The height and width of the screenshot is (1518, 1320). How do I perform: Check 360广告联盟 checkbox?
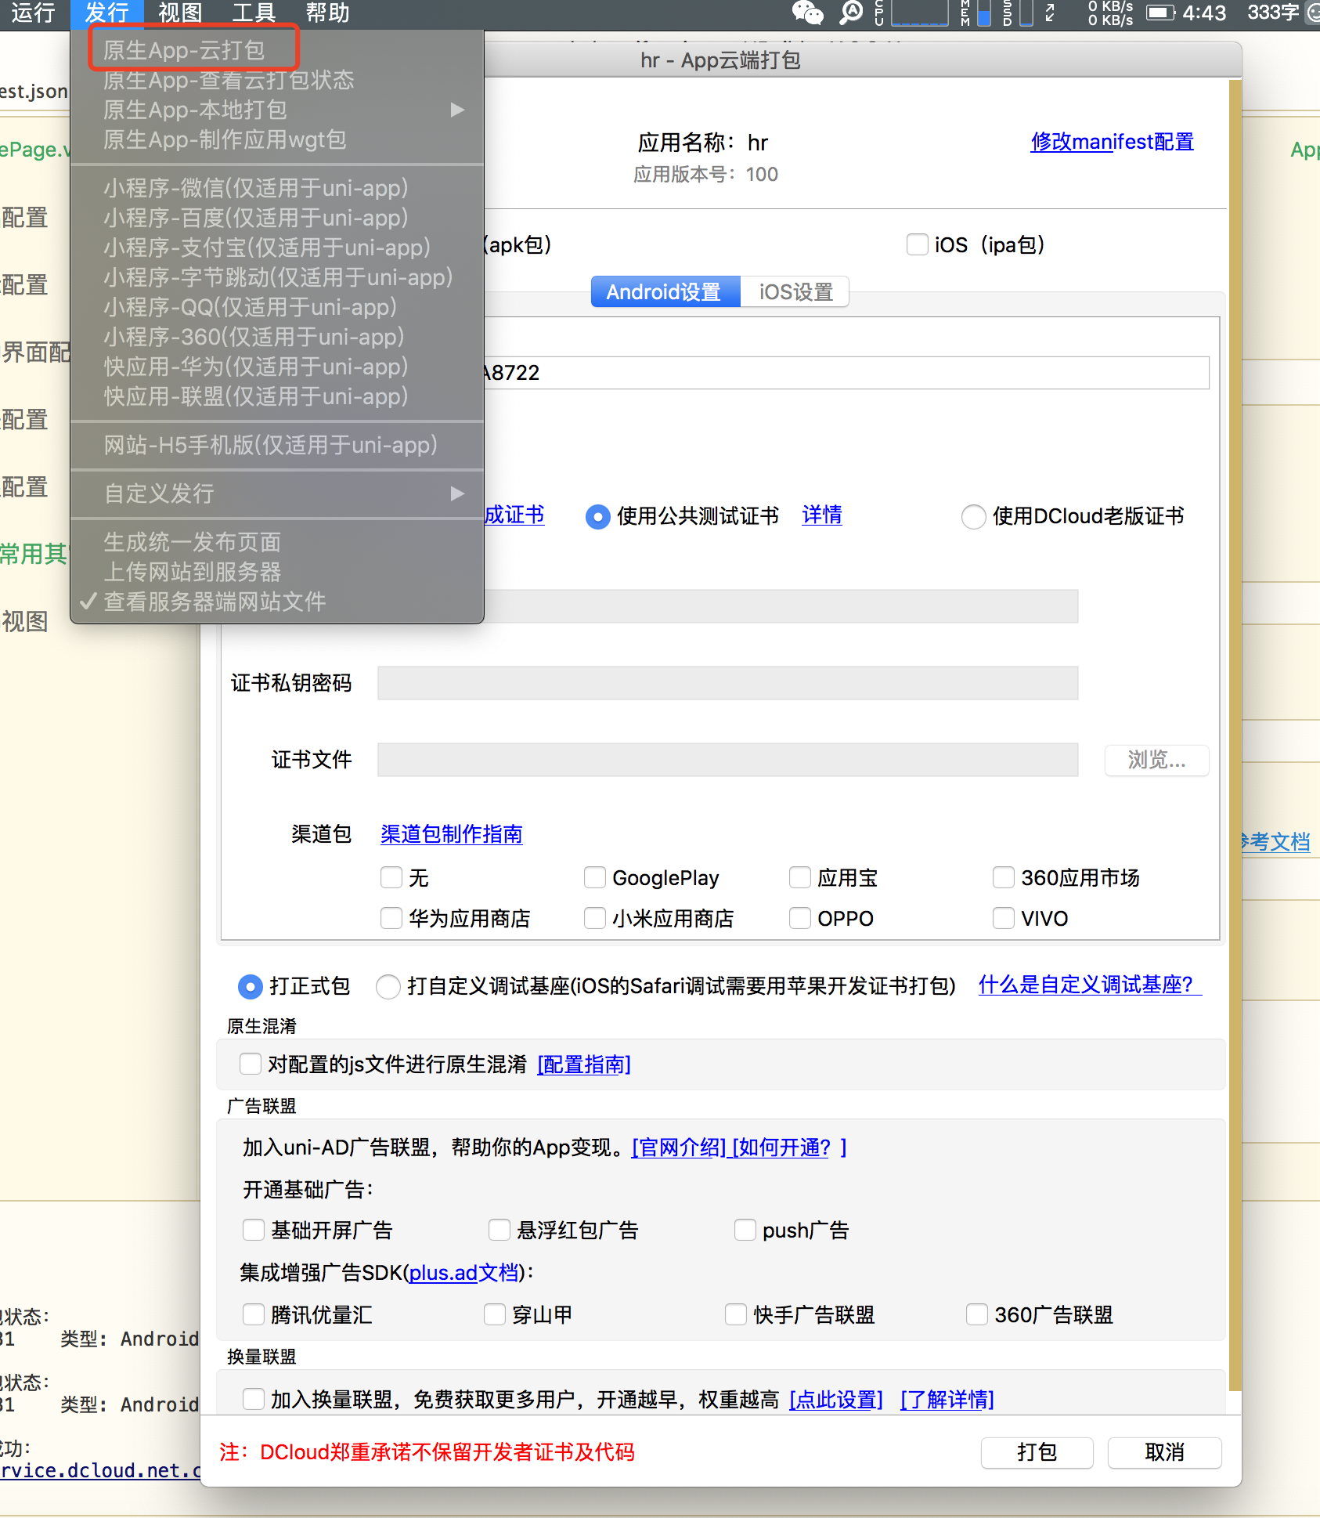point(977,1314)
